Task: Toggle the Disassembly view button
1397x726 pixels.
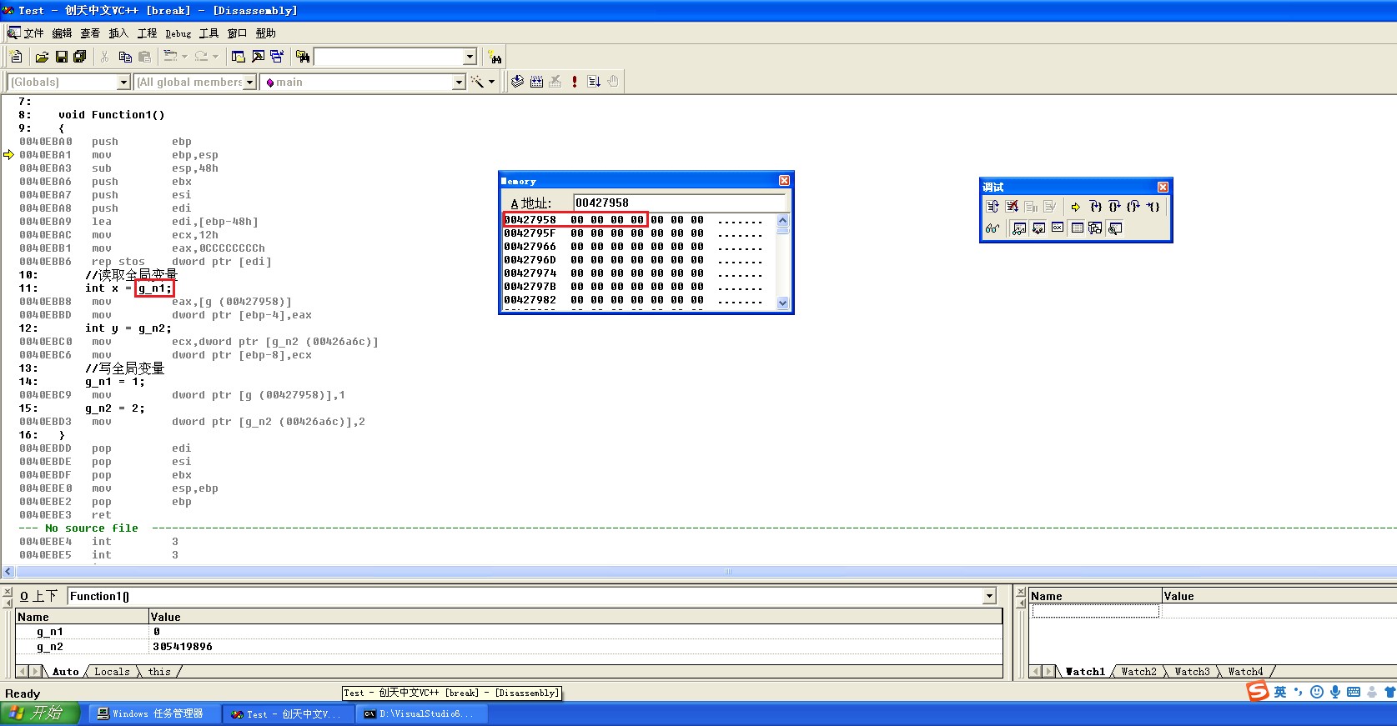Action: [x=1114, y=228]
